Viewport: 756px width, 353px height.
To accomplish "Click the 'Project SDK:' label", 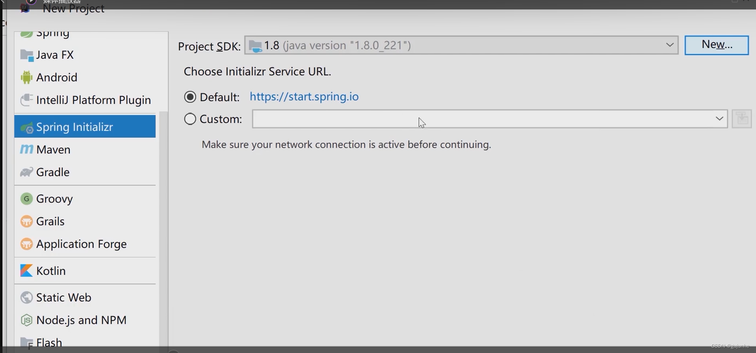I will [209, 46].
